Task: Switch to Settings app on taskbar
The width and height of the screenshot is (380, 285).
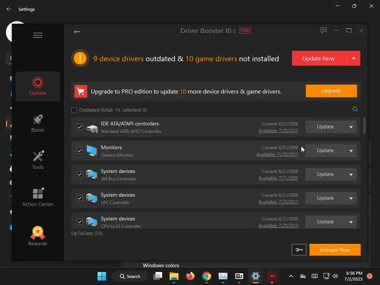Action: [x=255, y=276]
